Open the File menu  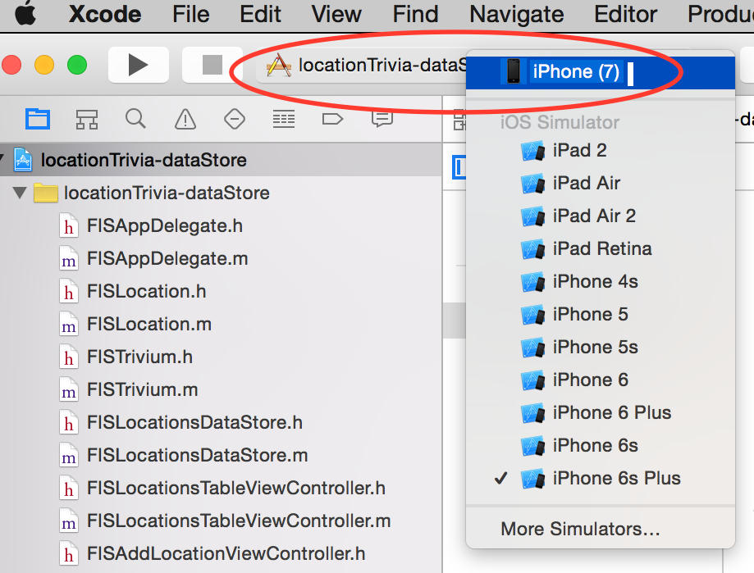pyautogui.click(x=191, y=14)
